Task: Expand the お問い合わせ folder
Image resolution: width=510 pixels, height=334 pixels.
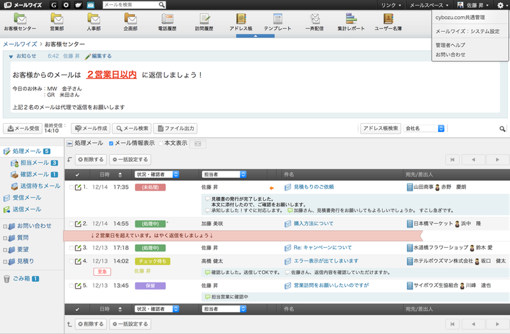Action: pyautogui.click(x=5, y=226)
